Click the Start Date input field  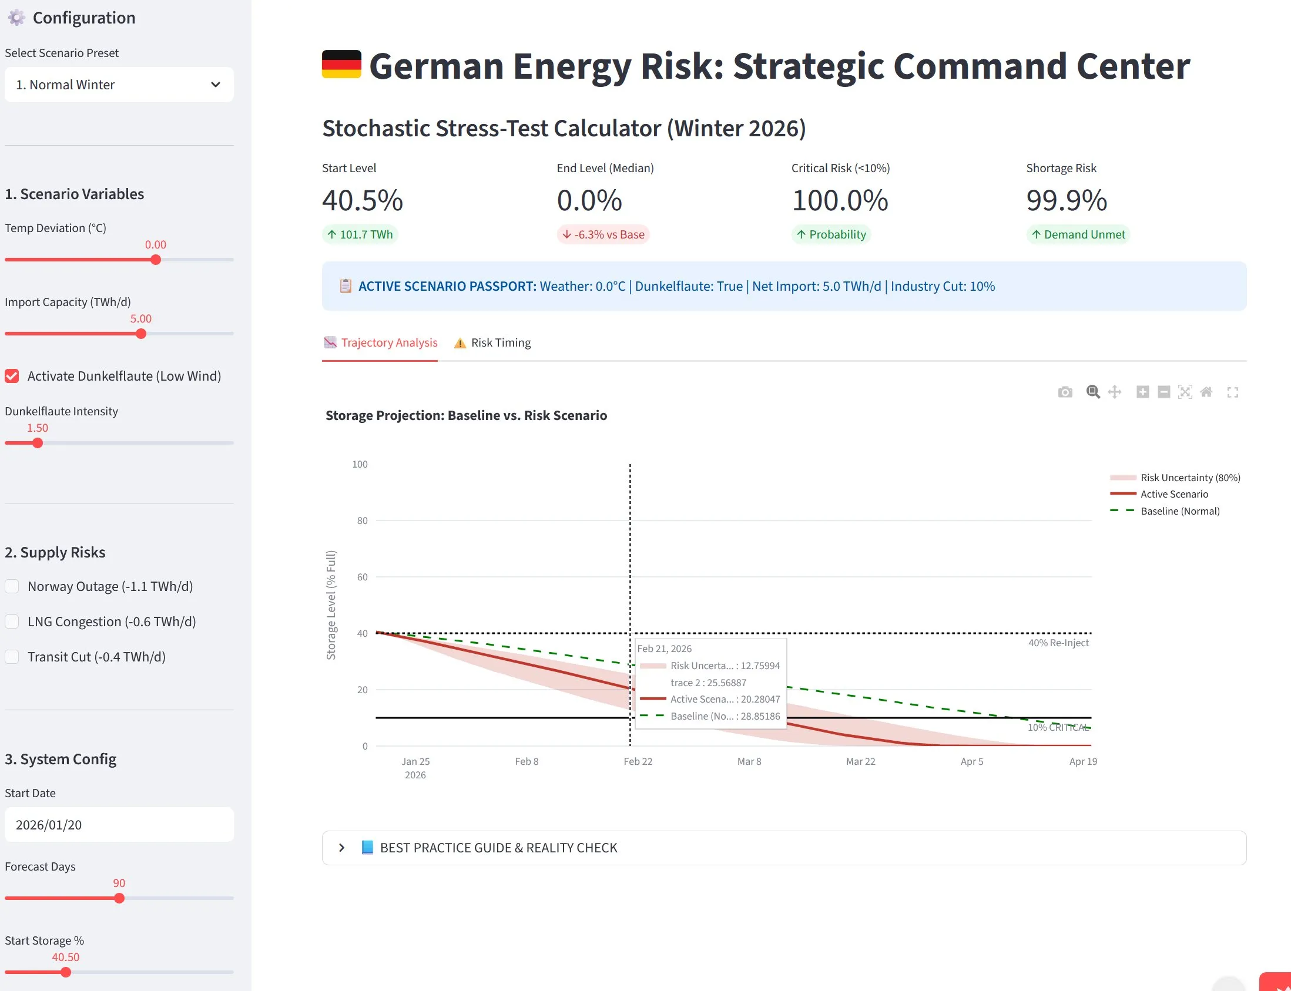[119, 825]
